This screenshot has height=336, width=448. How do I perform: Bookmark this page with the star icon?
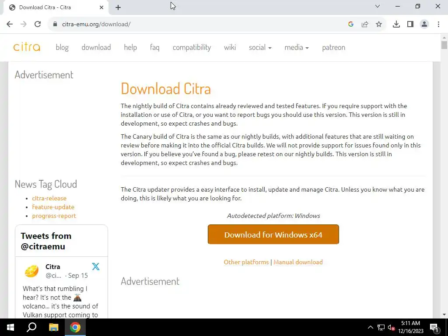click(x=379, y=24)
